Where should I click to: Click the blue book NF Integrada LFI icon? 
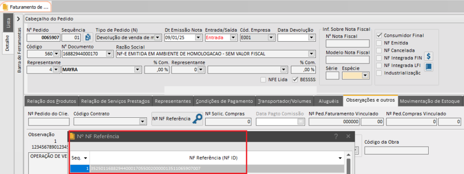[x=429, y=67]
